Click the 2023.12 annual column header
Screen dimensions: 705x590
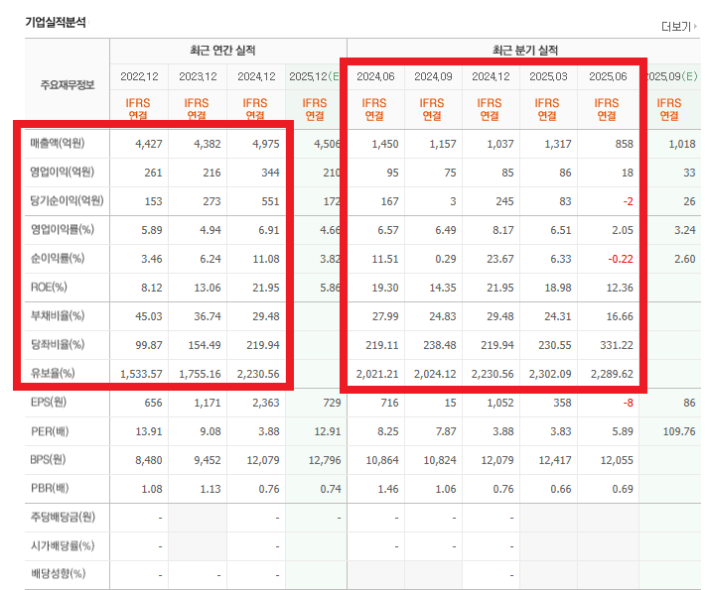198,76
